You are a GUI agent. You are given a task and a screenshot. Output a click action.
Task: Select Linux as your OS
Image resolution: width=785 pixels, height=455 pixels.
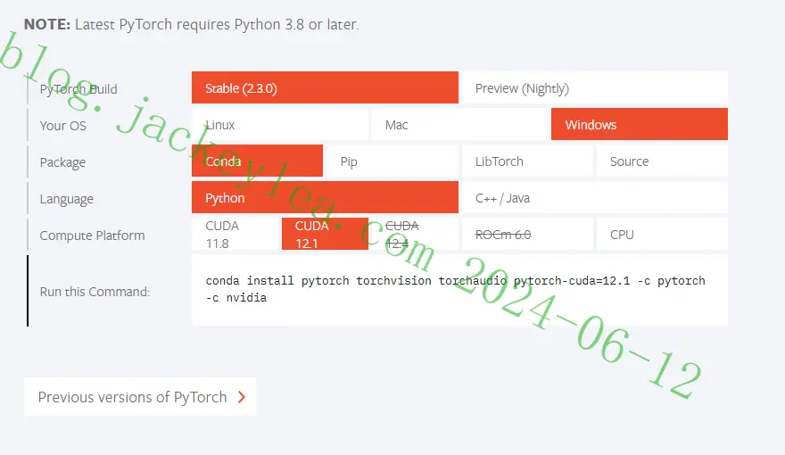280,124
